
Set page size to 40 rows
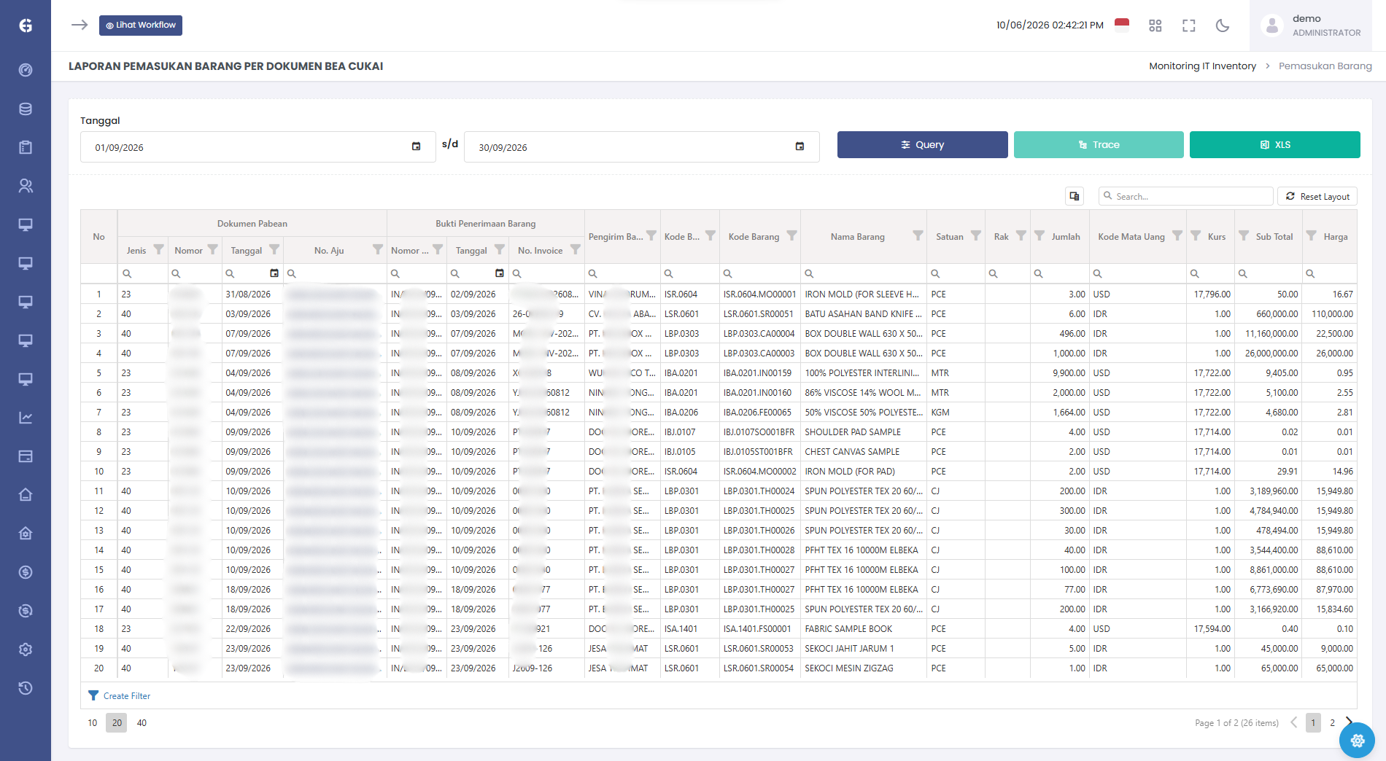tap(142, 722)
